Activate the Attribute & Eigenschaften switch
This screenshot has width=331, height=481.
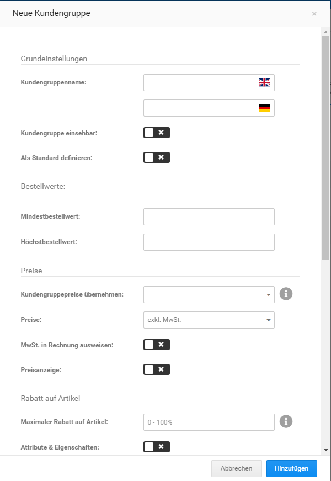tap(156, 446)
